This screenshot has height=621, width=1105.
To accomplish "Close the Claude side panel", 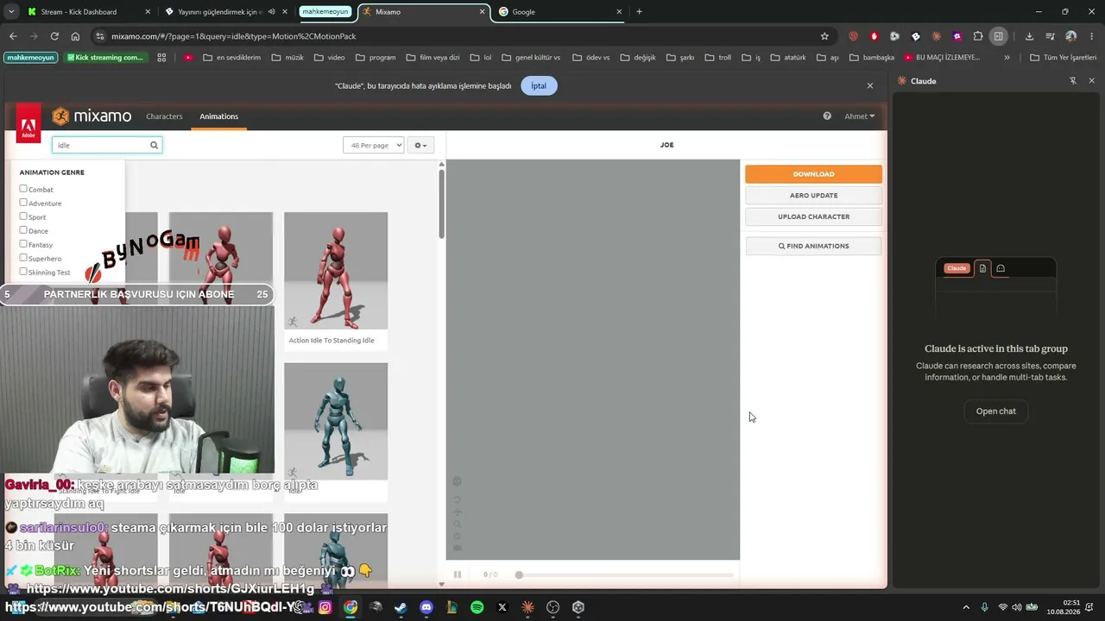I will (1091, 81).
